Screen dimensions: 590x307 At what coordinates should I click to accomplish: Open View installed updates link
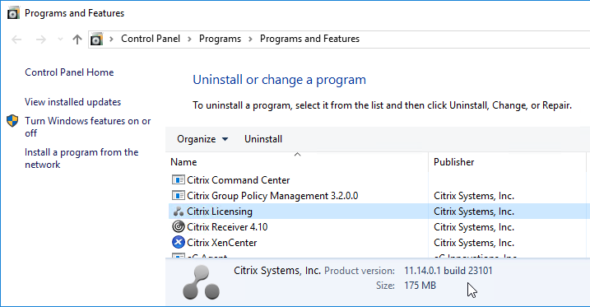(x=73, y=102)
